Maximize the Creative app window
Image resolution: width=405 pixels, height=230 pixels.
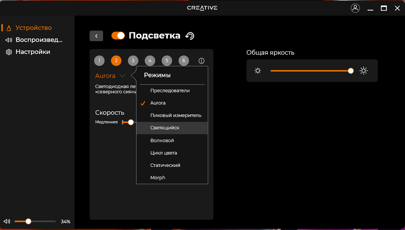click(x=384, y=8)
